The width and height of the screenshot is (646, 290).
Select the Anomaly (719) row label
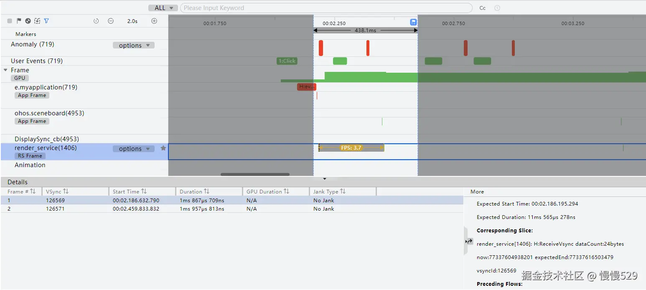tap(33, 44)
